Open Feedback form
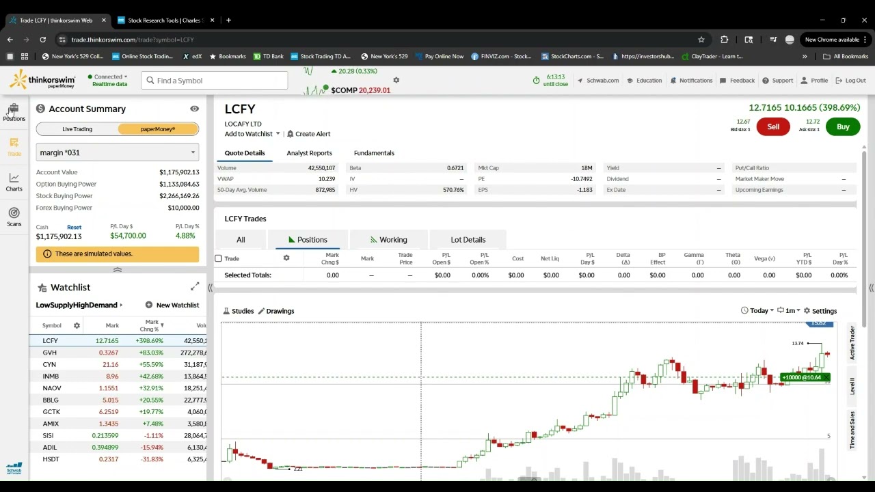This screenshot has height=492, width=875. (738, 81)
